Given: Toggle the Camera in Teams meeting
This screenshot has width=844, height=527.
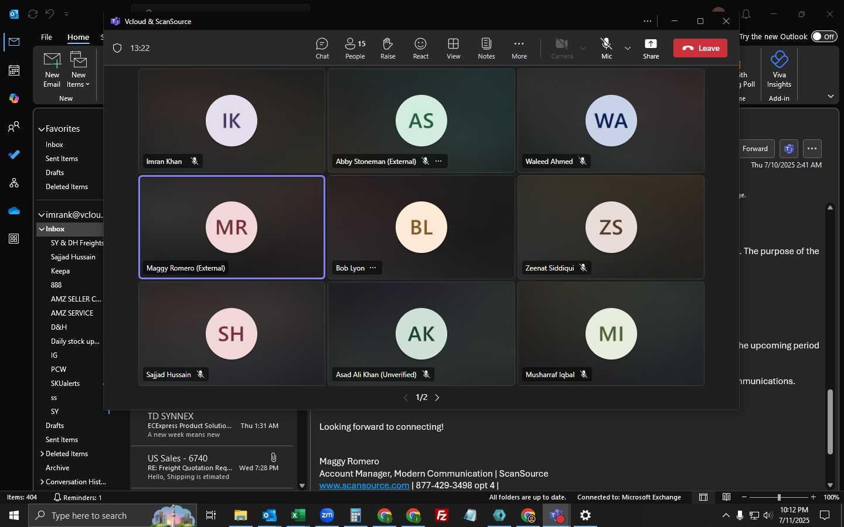Looking at the screenshot, I should tap(561, 48).
